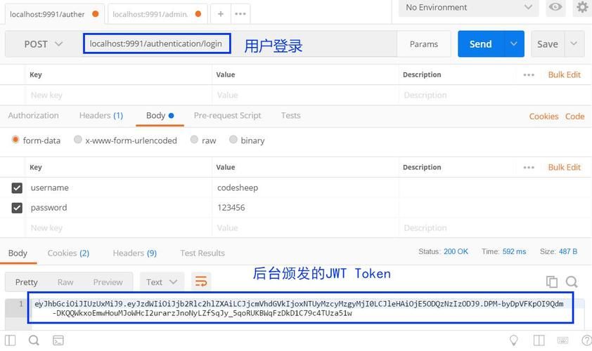Open the response Cookies (2) tab

point(68,253)
